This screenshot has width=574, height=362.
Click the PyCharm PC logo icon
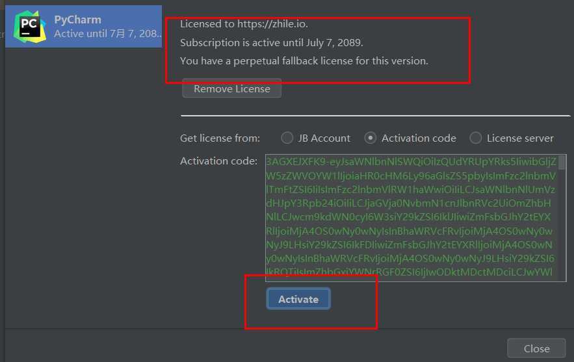pos(29,27)
